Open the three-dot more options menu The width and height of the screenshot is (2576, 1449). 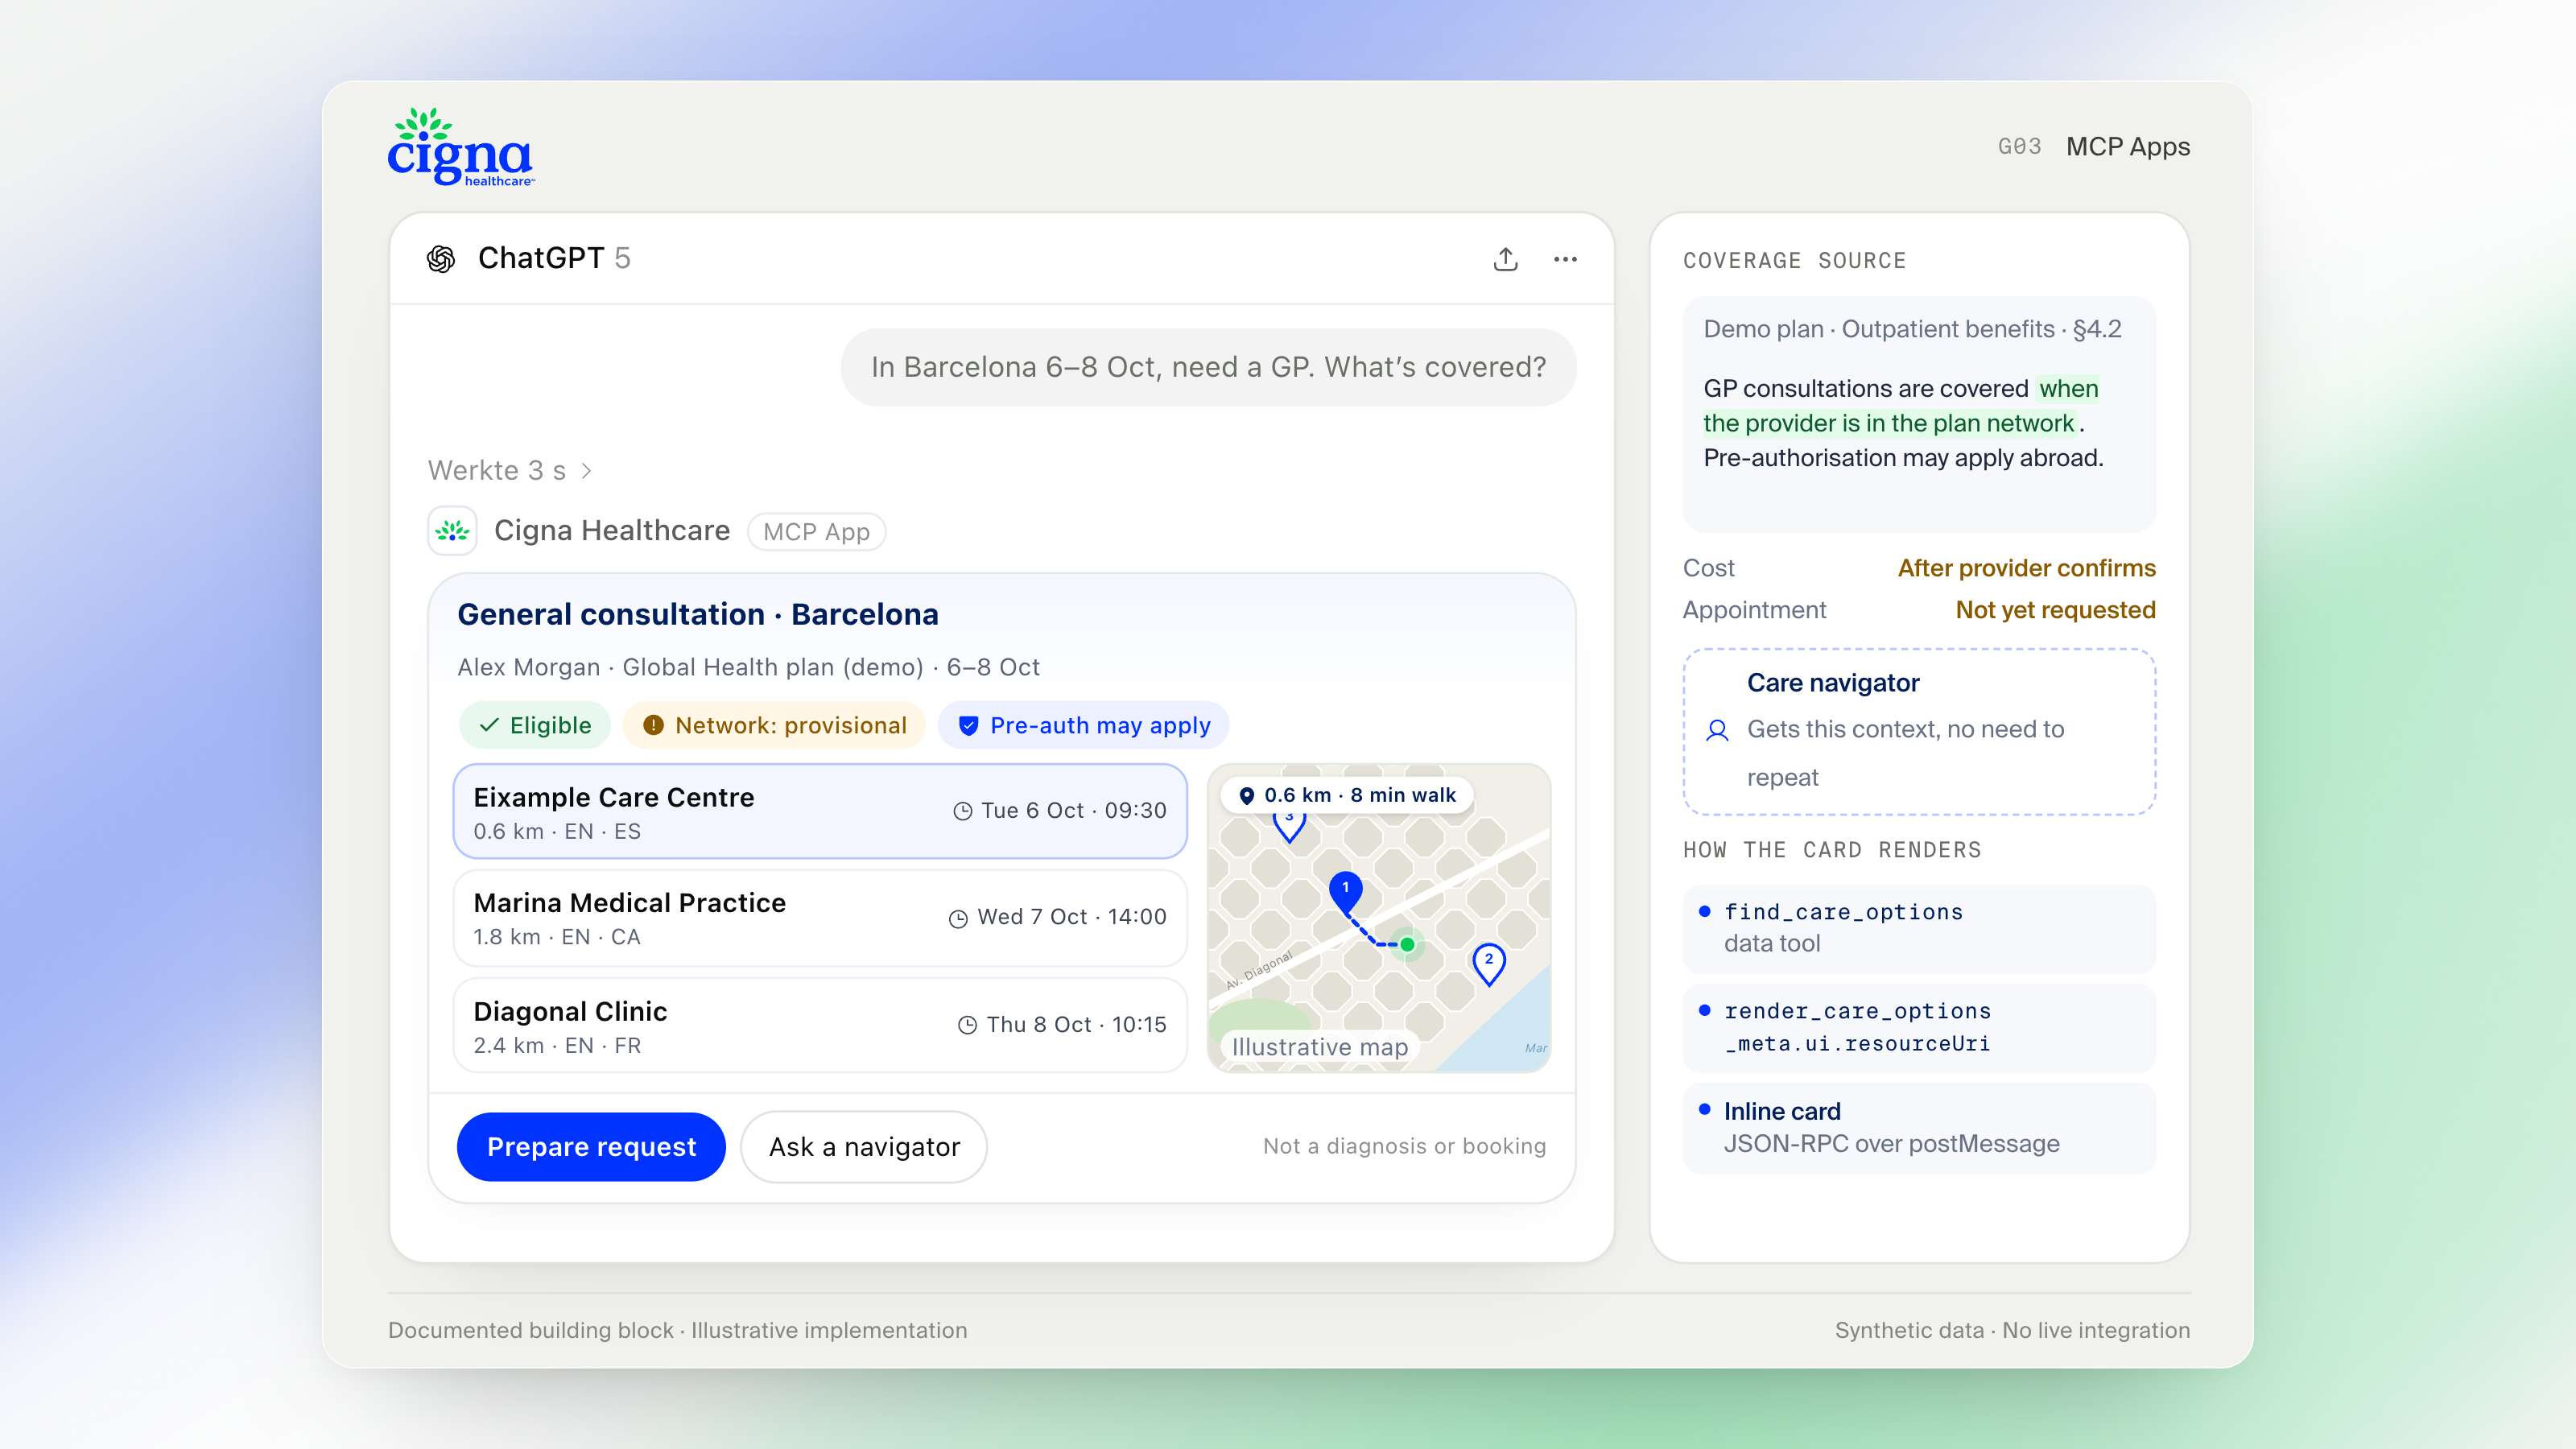pos(1565,259)
